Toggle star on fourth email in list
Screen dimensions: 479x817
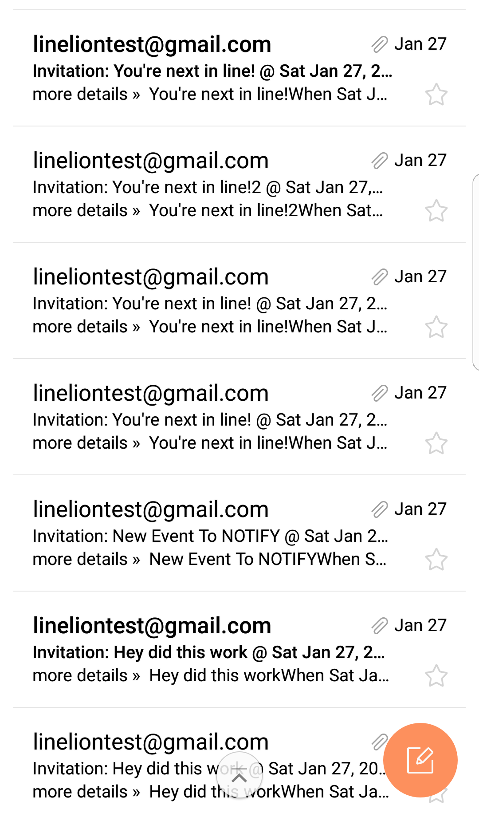point(436,443)
